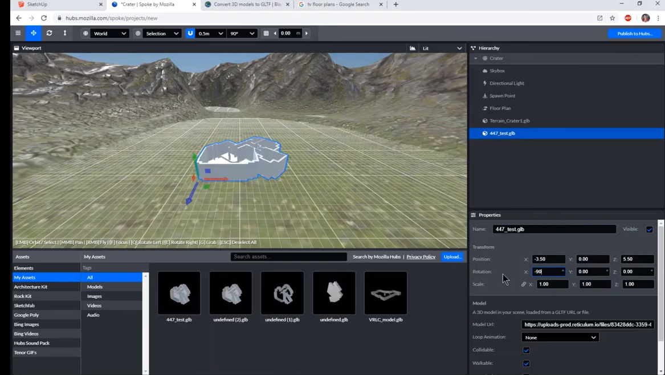
Task: Decrease grid height with left arrow
Action: click(275, 34)
